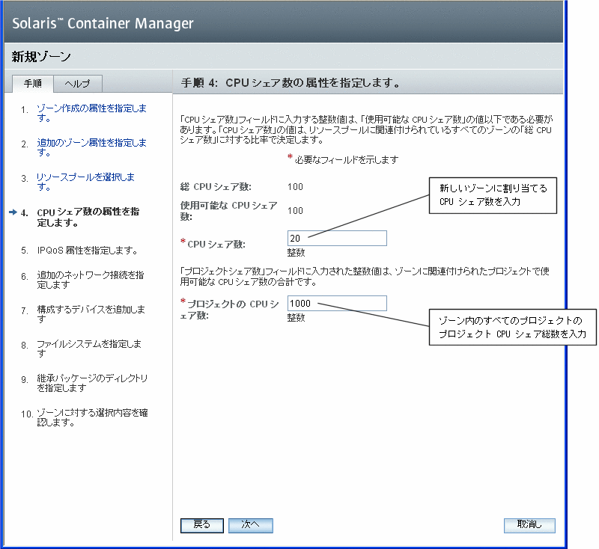Click the CPU シェア数 input field
The height and width of the screenshot is (549, 599).
337,238
